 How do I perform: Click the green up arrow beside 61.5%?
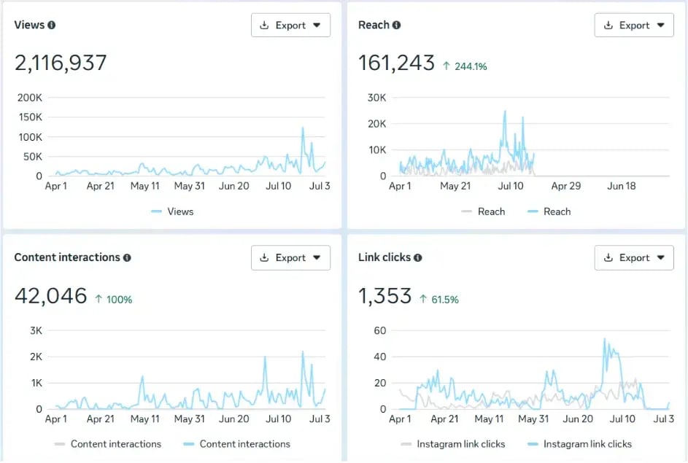point(423,299)
